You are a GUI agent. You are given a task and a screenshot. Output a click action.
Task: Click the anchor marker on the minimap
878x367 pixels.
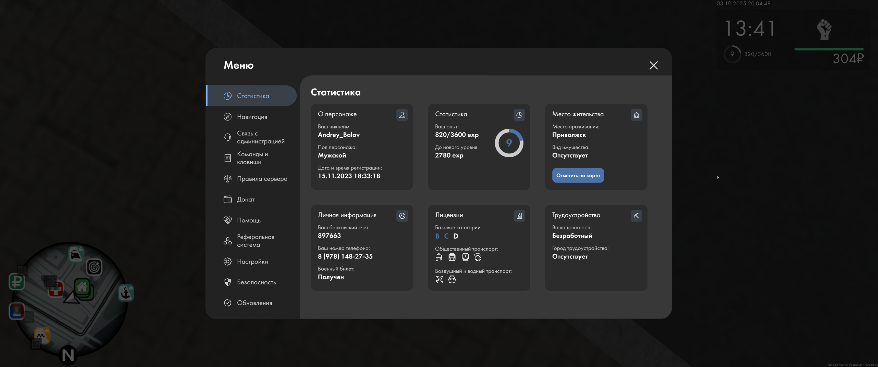click(126, 293)
